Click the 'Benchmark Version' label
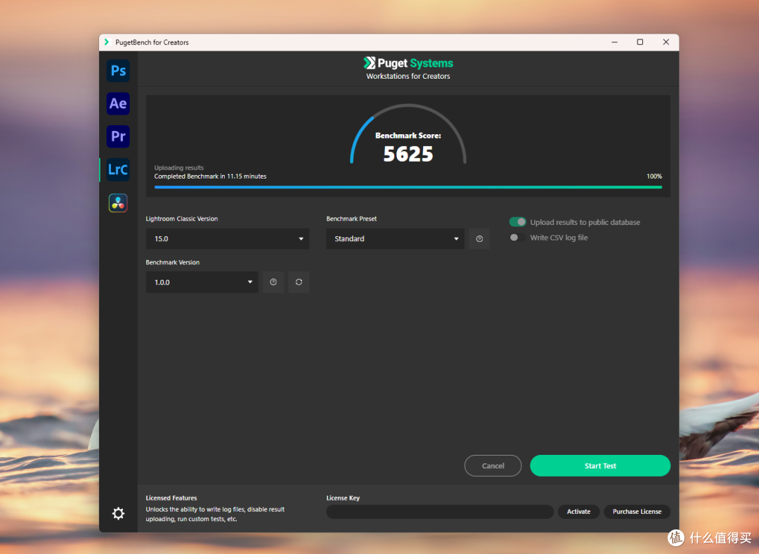Screen dimensions: 759x554 (172, 262)
